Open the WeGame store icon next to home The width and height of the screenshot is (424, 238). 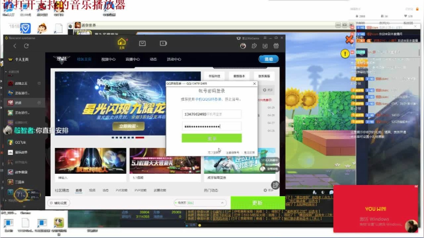143,43
